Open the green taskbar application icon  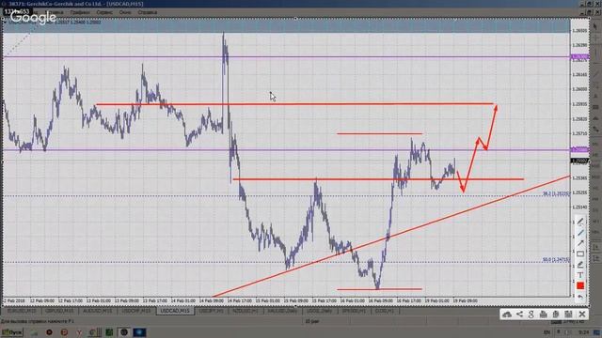click(x=109, y=332)
